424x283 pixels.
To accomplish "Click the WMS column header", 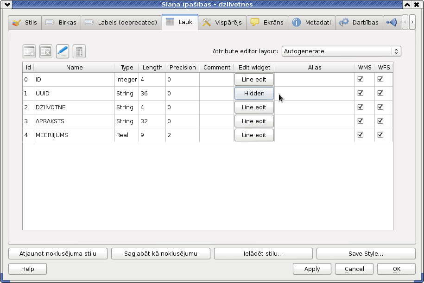I will (x=365, y=68).
